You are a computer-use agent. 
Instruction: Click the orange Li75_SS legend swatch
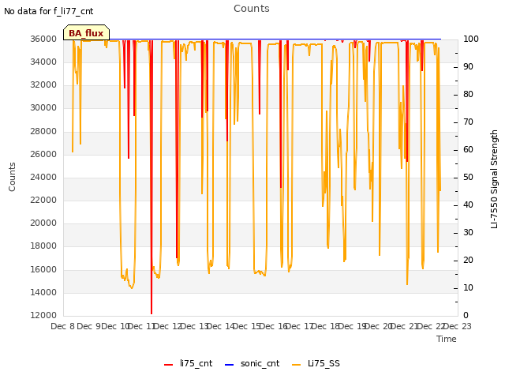click(296, 365)
